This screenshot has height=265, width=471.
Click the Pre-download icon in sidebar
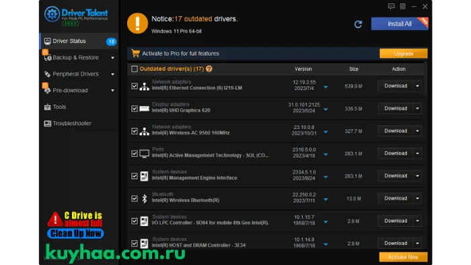pyautogui.click(x=47, y=90)
